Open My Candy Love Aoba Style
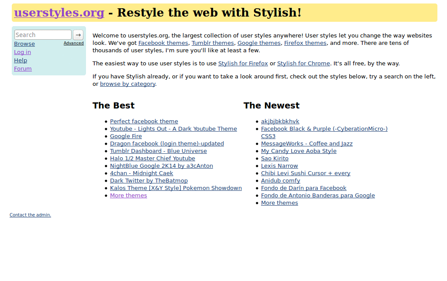Screen dimensions: 447x281 (299, 151)
